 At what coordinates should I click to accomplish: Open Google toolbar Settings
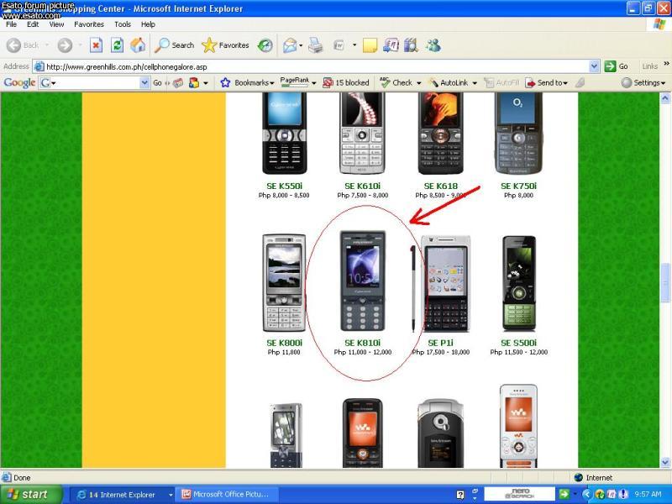(x=643, y=82)
